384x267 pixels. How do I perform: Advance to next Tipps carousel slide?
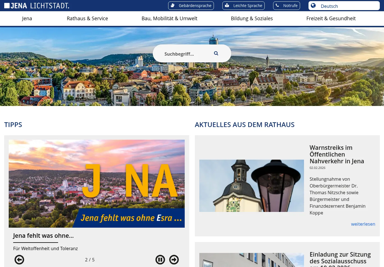[174, 260]
